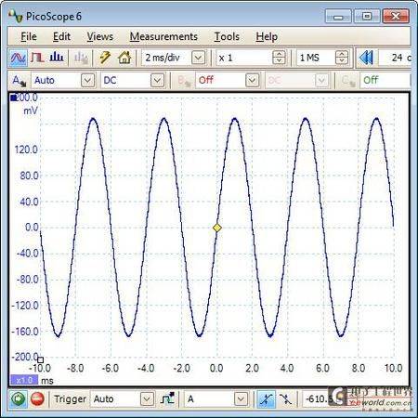Increase the x 1 zoom stepper
The image size is (418, 418).
(x=279, y=54)
